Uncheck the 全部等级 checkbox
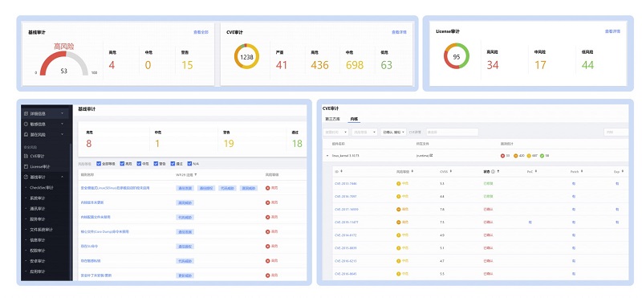 tap(98, 164)
